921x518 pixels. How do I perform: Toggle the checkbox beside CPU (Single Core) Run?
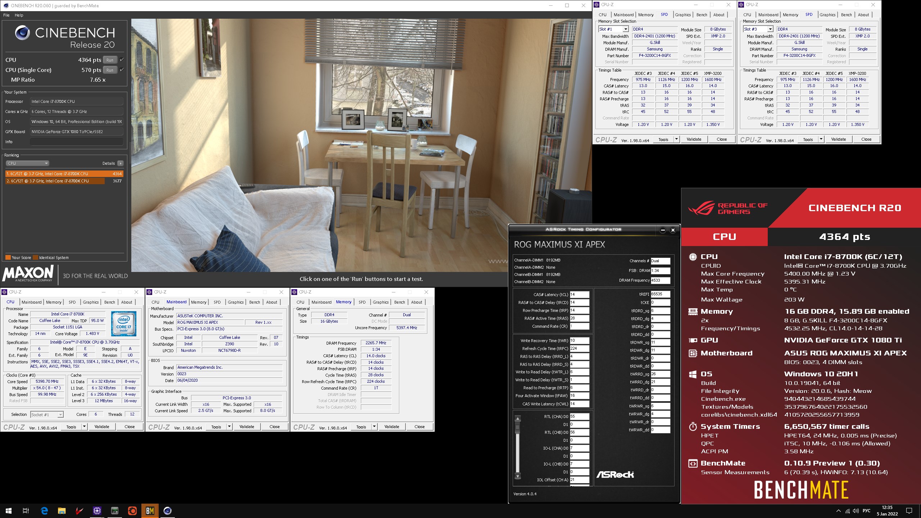click(122, 70)
